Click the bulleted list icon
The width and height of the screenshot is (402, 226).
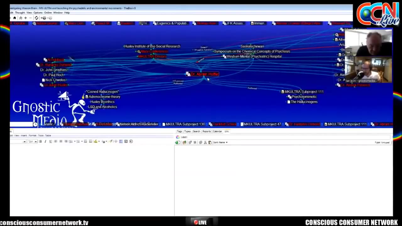[x=71, y=142]
